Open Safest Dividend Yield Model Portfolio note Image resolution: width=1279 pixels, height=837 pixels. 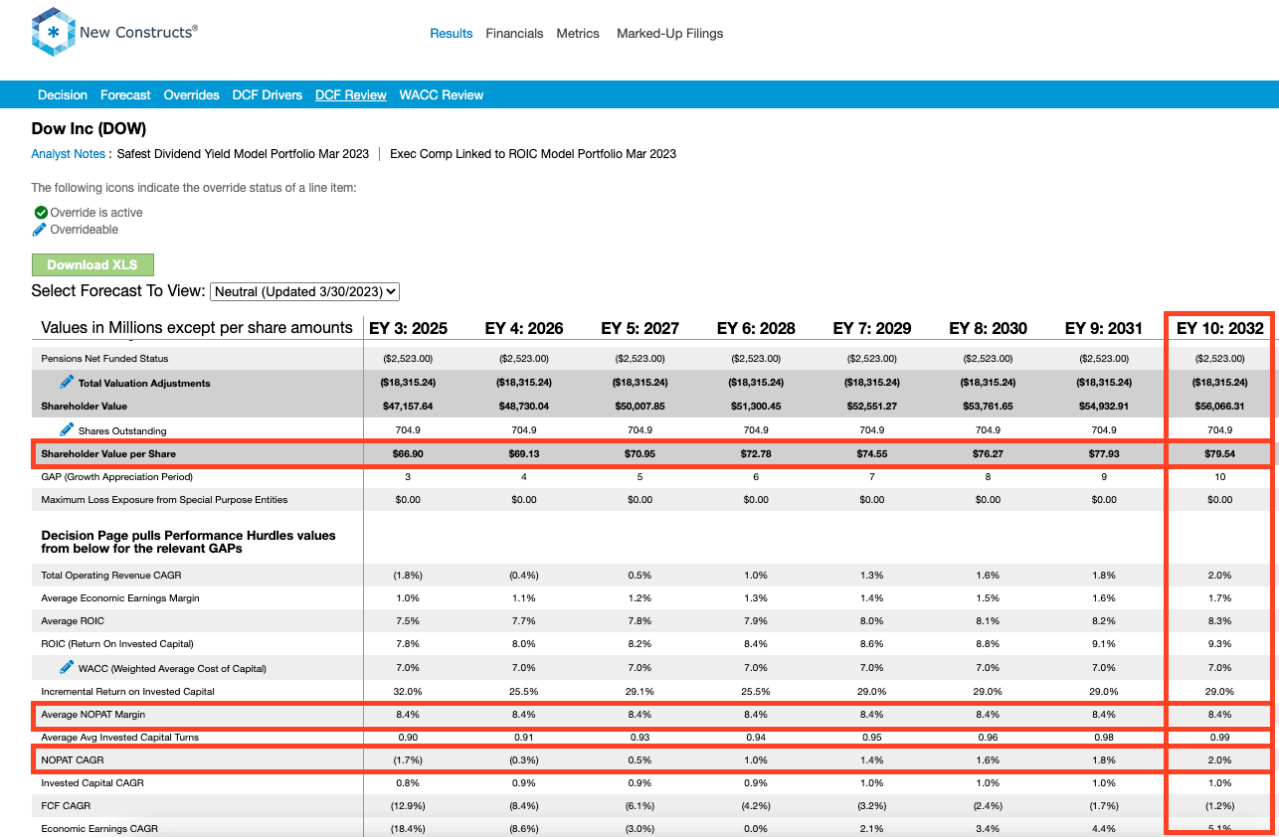point(243,154)
